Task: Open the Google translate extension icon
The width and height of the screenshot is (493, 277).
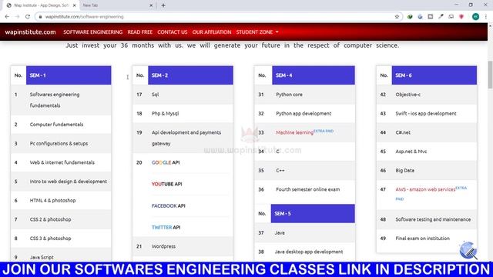Action: (x=420, y=17)
